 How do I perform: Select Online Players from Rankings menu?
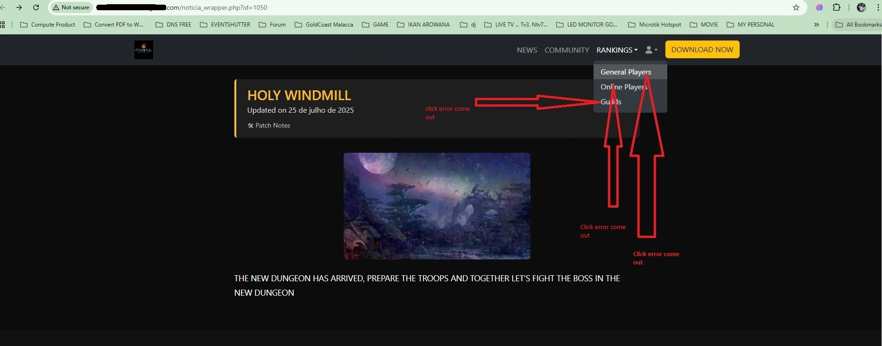pyautogui.click(x=630, y=87)
